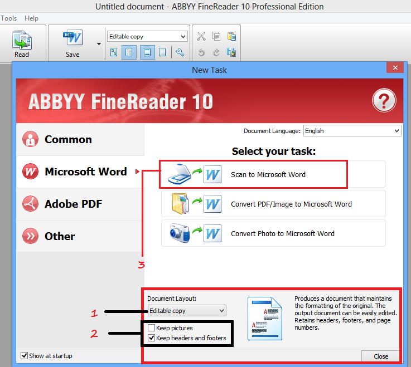This screenshot has height=367, width=411.
Task: Toggle the third layout icon with lines
Action: (147, 52)
